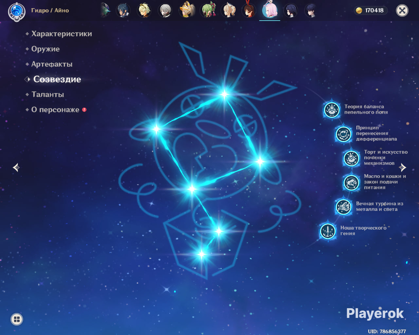The height and width of the screenshot is (335, 419).
Task: Open constellation Вечная турбина из металла icon
Action: [343, 206]
